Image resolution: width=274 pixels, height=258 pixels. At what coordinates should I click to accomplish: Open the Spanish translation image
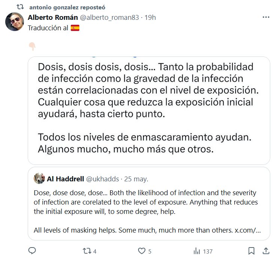(149, 110)
